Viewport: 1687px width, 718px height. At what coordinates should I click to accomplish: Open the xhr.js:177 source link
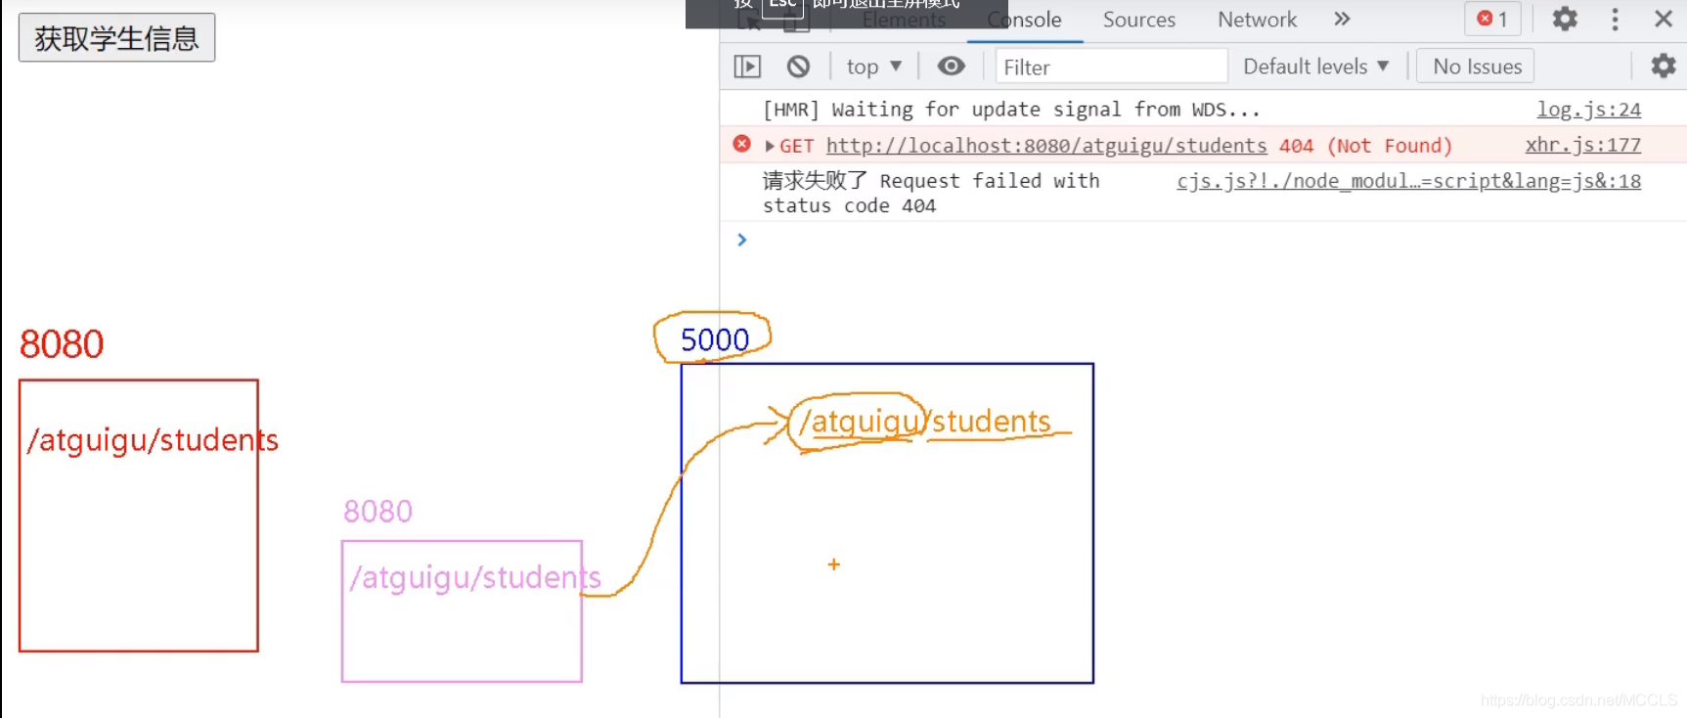pos(1582,145)
